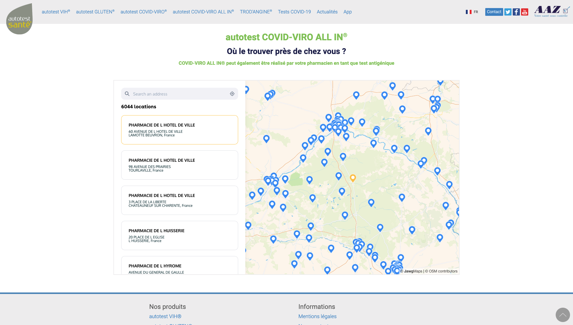573x325 pixels.
Task: Select the Pharmacie de l Huisserie card
Action: pos(180,235)
